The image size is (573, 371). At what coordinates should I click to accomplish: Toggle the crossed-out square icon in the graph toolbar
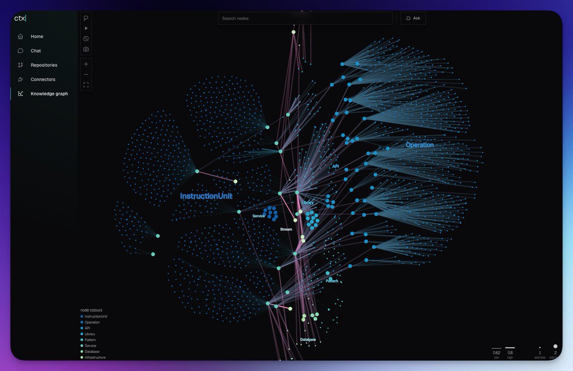click(86, 39)
